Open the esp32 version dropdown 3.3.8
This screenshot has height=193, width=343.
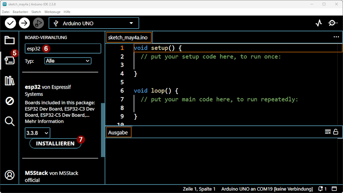tap(38, 133)
